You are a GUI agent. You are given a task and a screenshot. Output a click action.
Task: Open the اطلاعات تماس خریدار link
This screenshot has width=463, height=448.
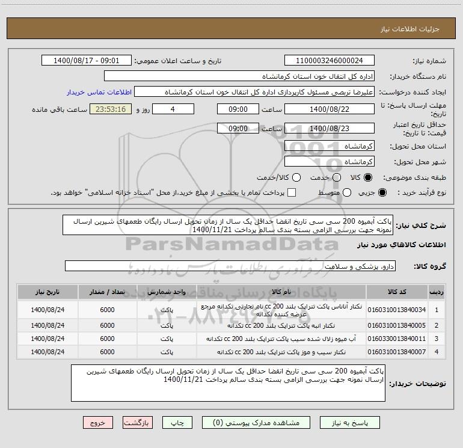click(99, 92)
